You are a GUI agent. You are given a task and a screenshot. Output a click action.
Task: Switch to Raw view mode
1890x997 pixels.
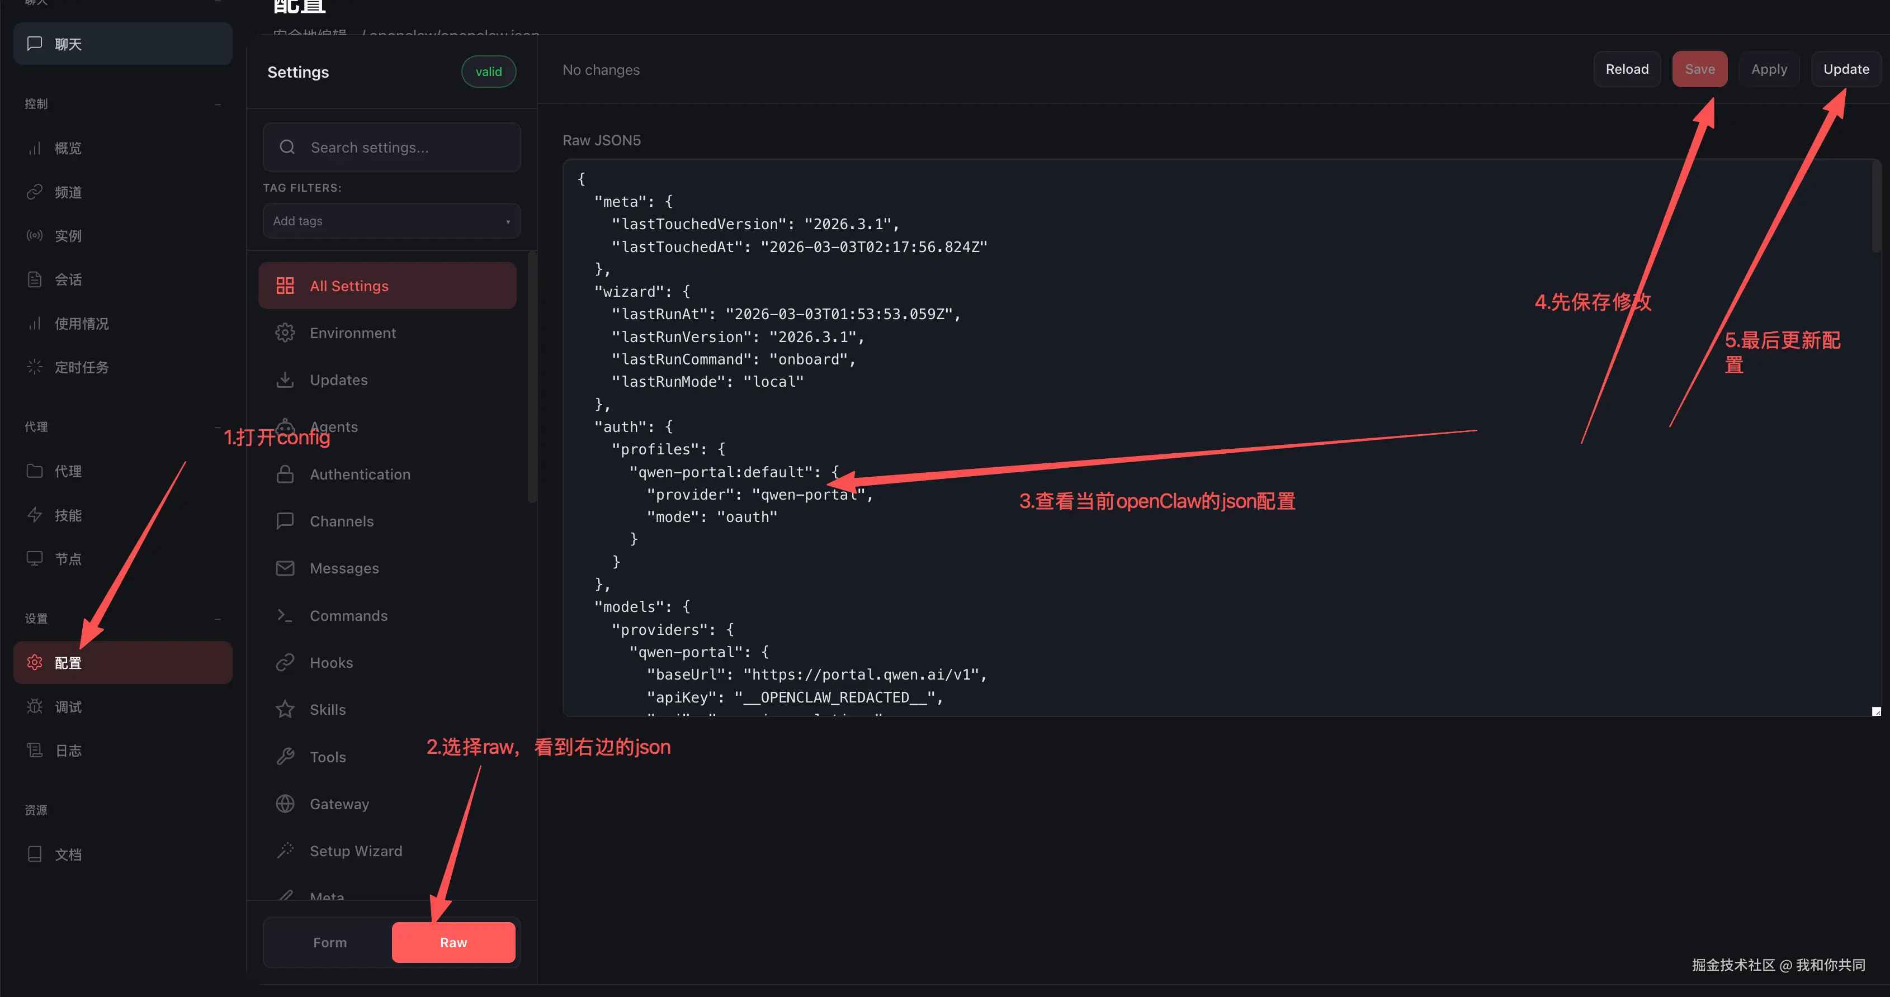pos(453,942)
